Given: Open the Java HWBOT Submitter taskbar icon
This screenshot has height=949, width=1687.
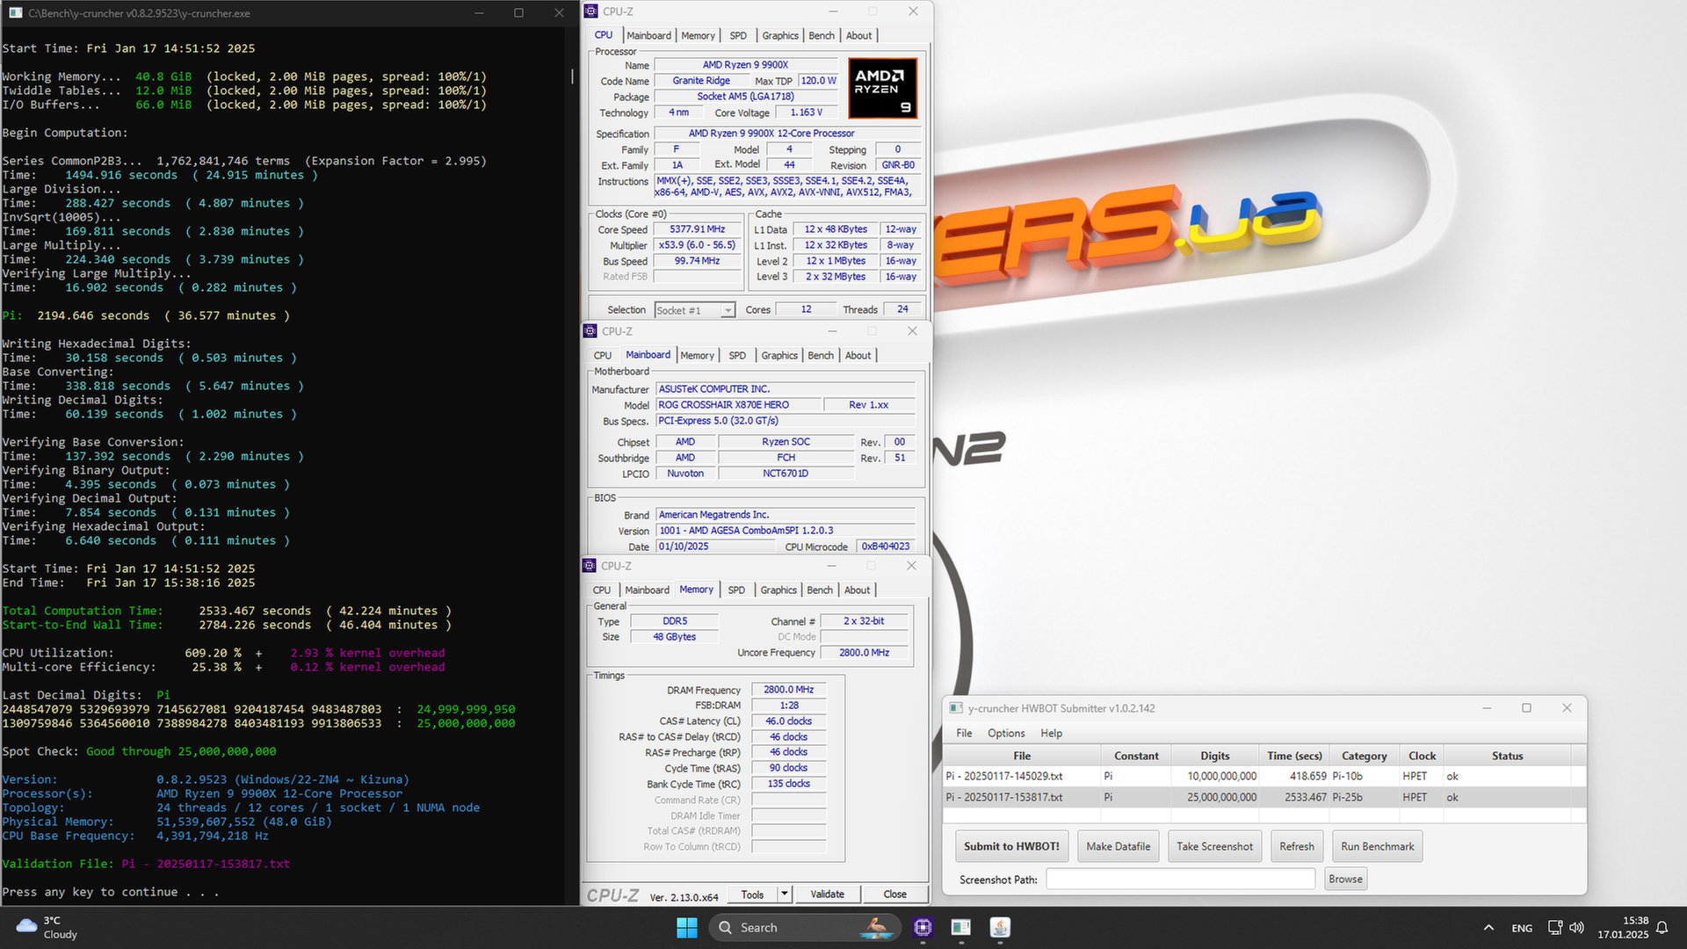Looking at the screenshot, I should point(1000,927).
